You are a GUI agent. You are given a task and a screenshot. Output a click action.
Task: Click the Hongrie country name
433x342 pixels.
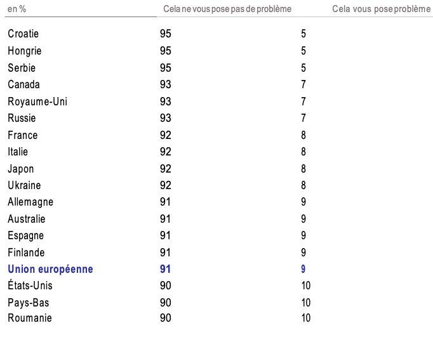tap(25, 51)
